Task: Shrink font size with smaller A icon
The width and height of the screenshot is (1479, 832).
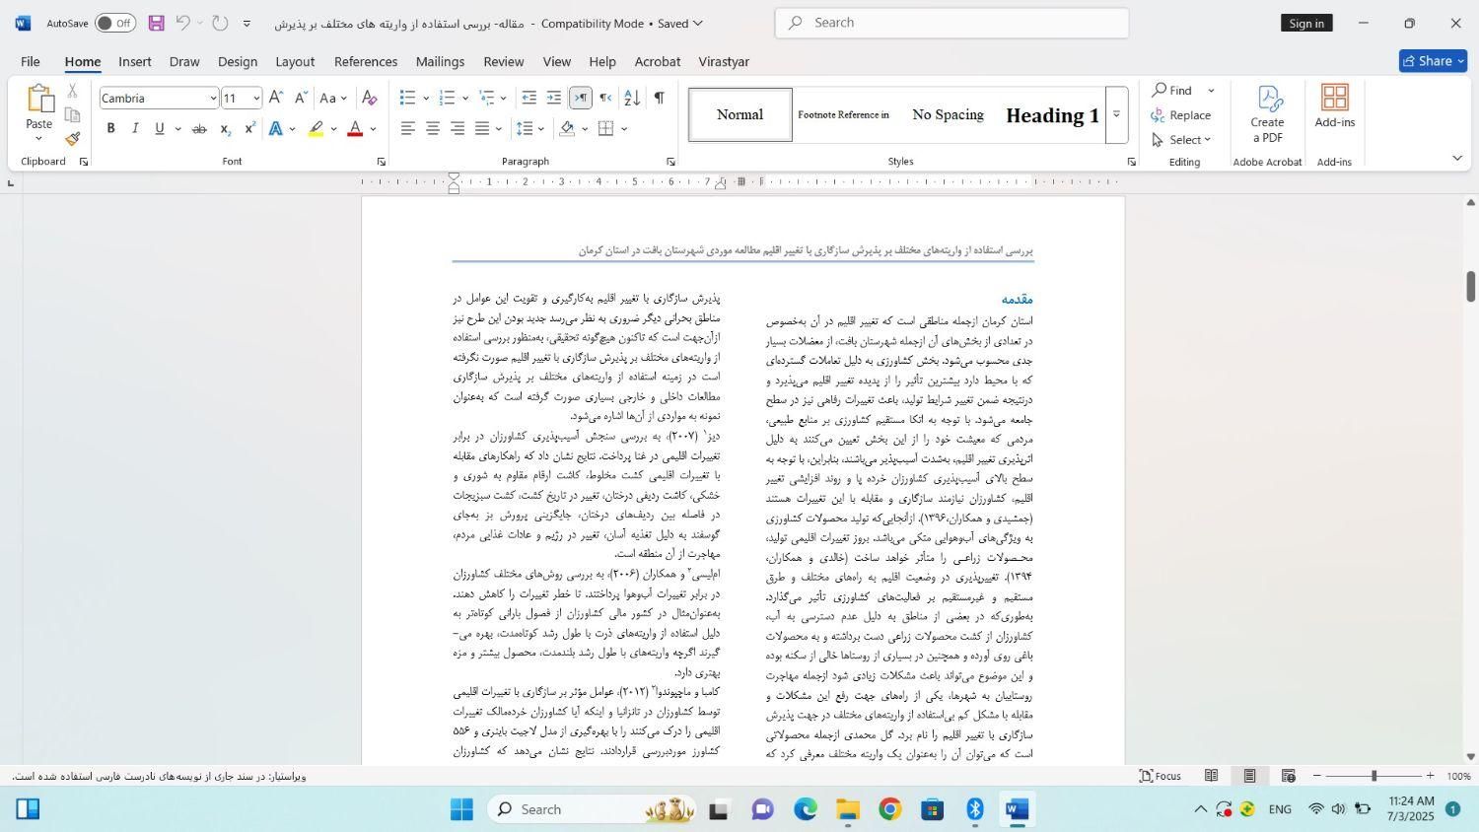Action: [x=300, y=98]
